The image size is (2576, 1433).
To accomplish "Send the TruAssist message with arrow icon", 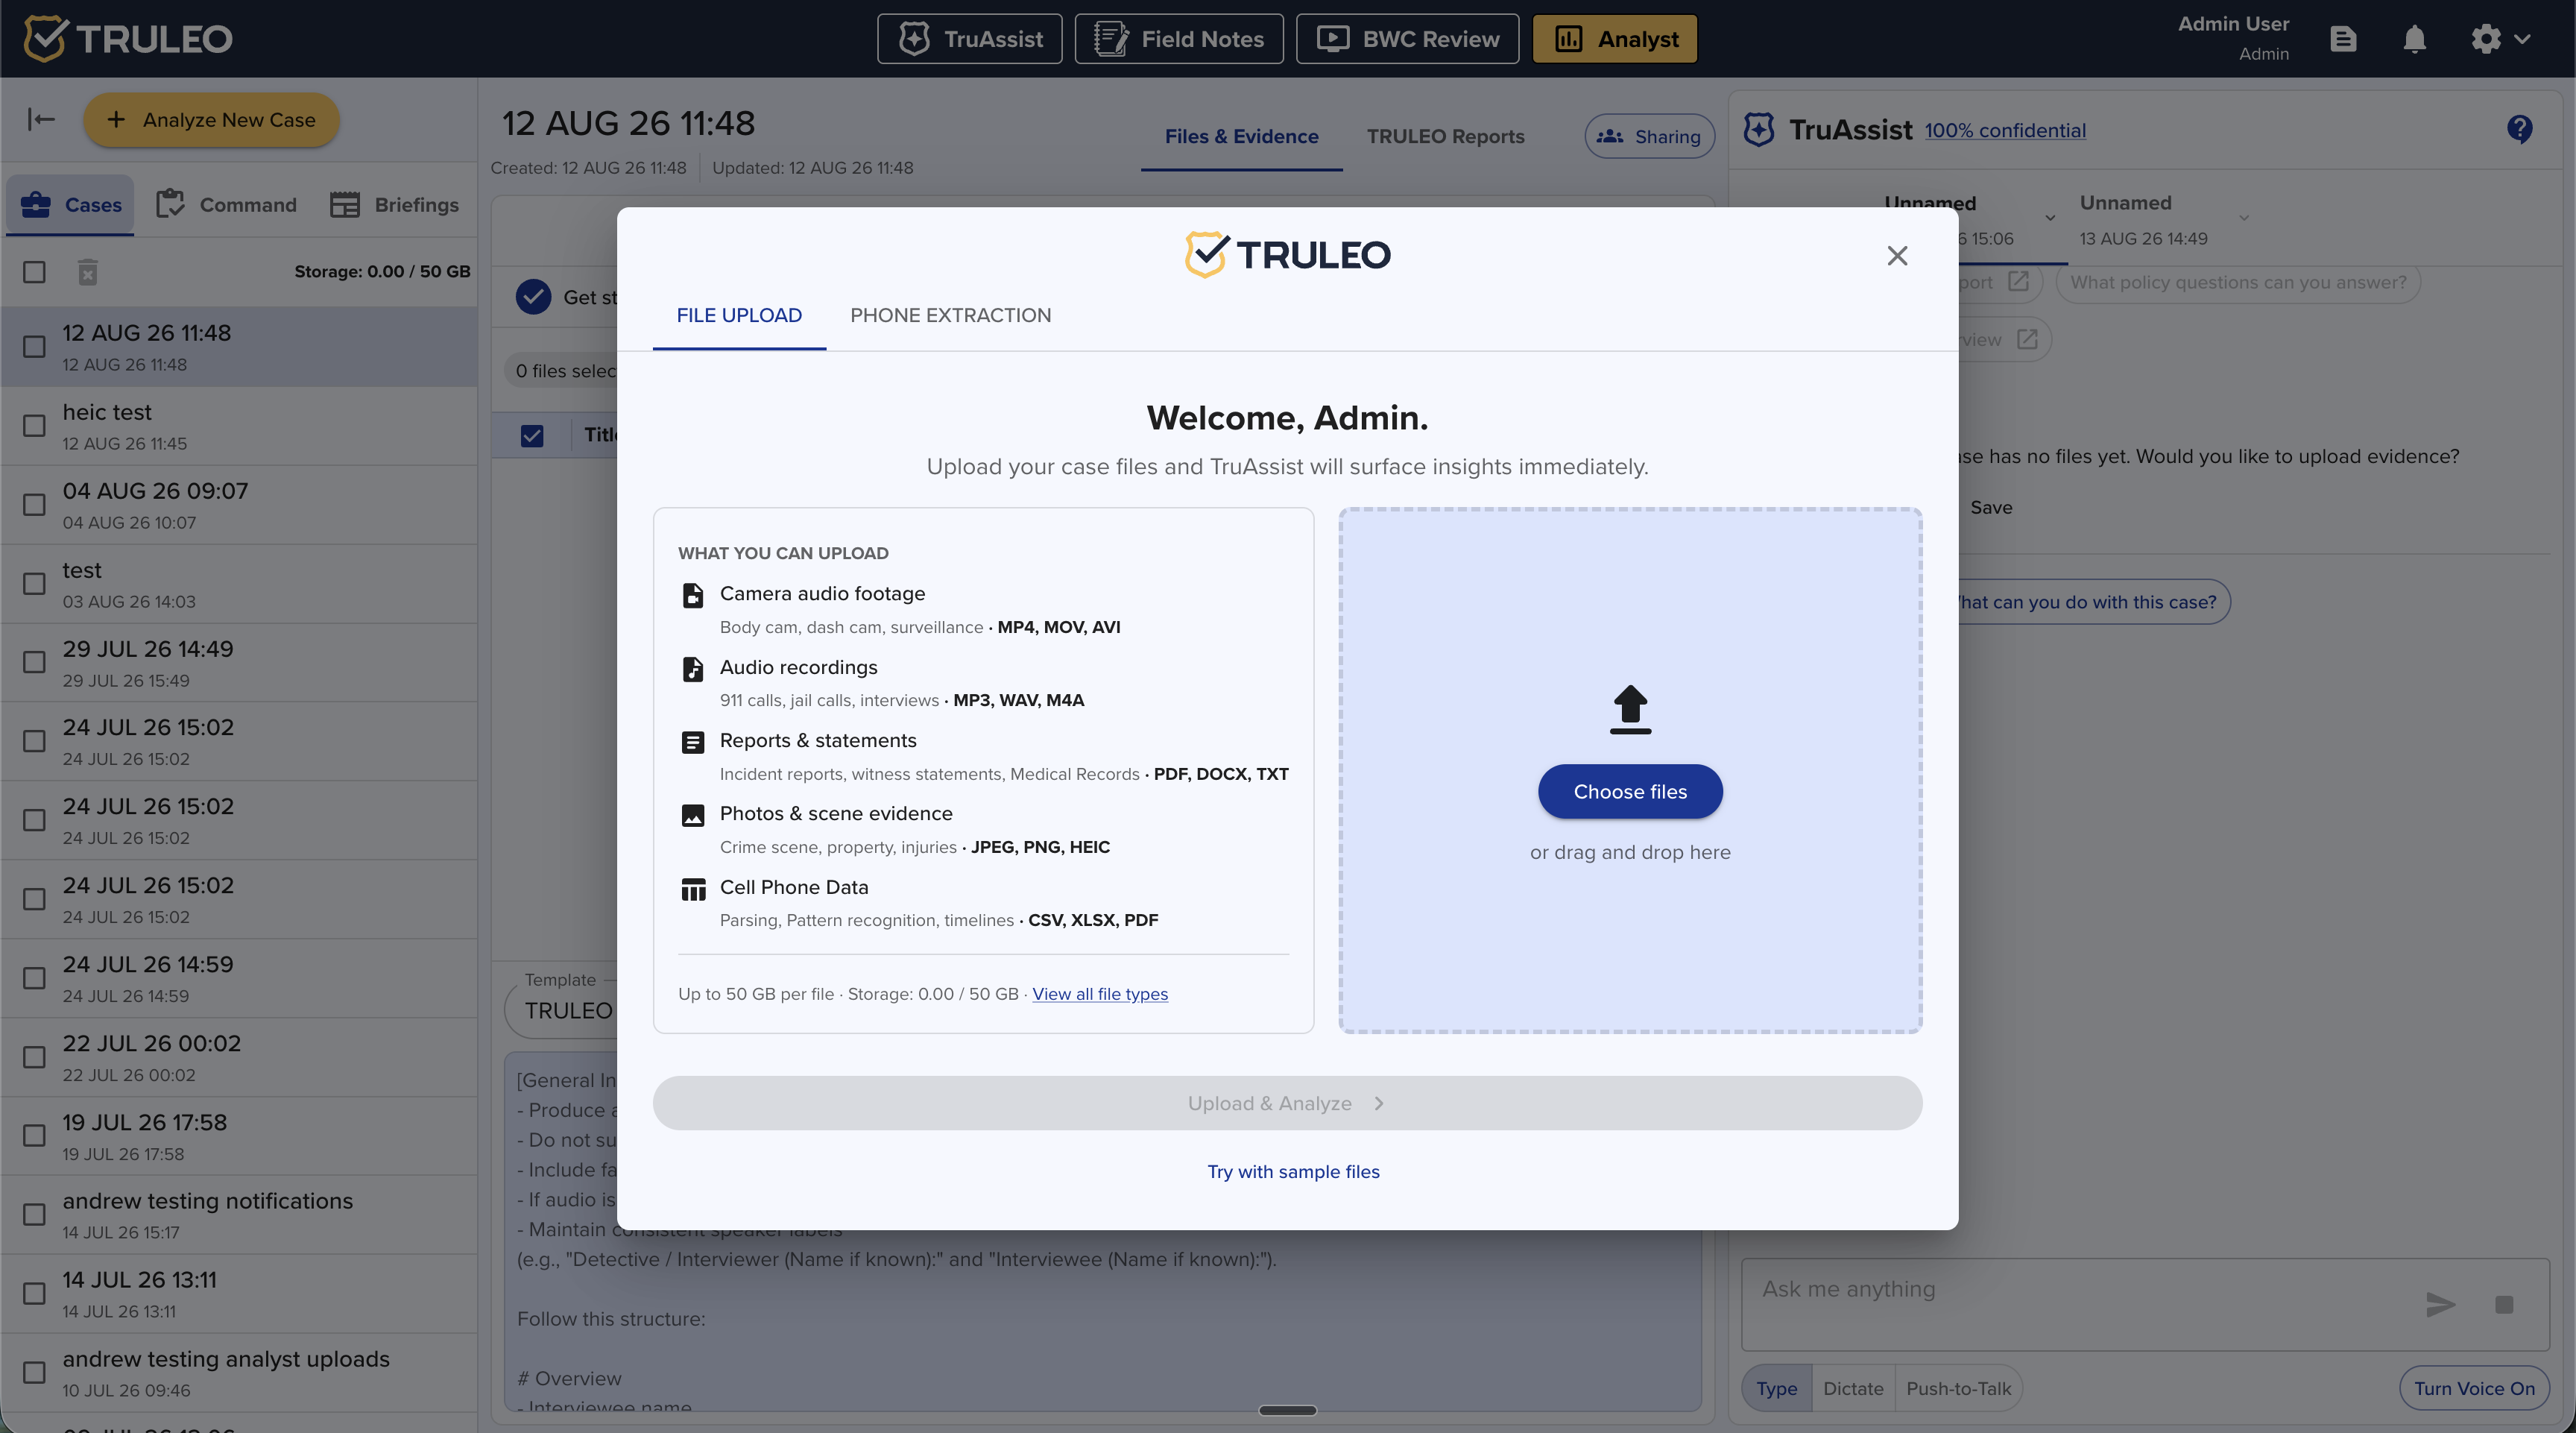I will (x=2440, y=1304).
